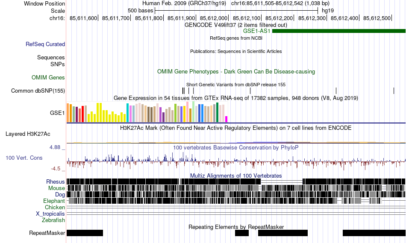406x243 pixels.
Task: Click dbSNP variant mark below 85,612,100 coordinate
Action: click(x=250, y=91)
